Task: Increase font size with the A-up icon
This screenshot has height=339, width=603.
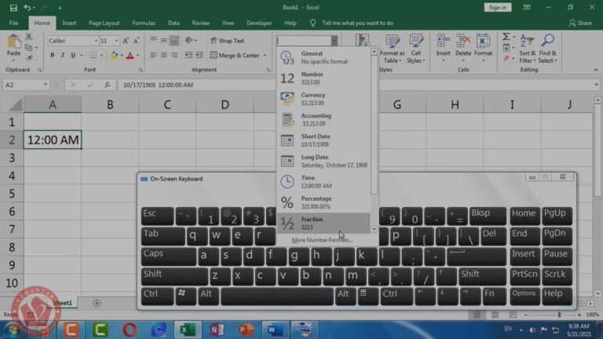Action: 126,41
